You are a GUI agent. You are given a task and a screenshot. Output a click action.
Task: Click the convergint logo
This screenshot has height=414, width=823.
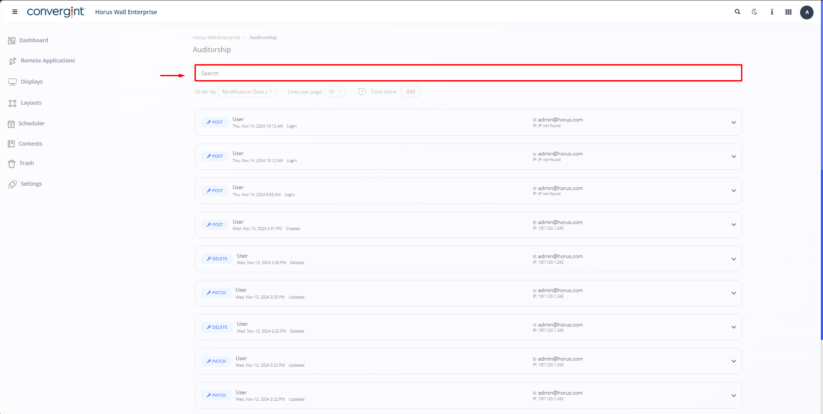[56, 12]
